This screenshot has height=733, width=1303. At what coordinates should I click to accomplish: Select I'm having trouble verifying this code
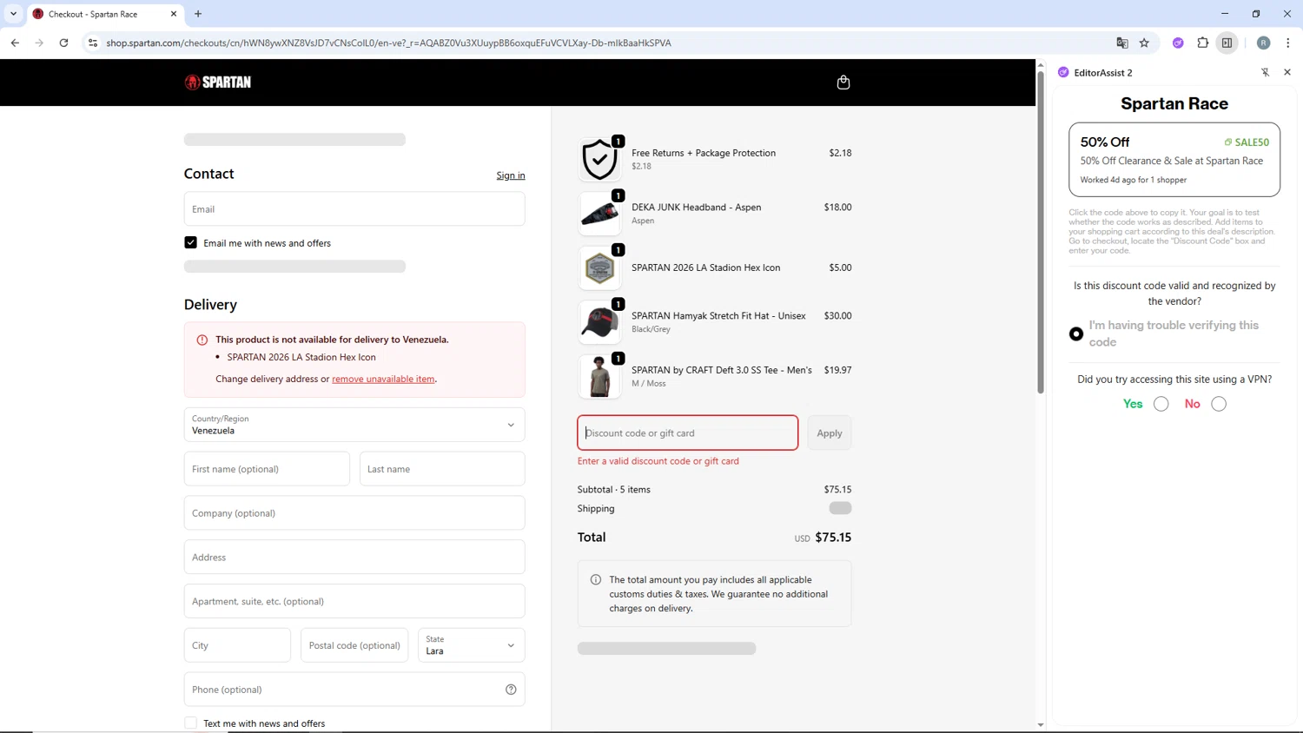1076,333
